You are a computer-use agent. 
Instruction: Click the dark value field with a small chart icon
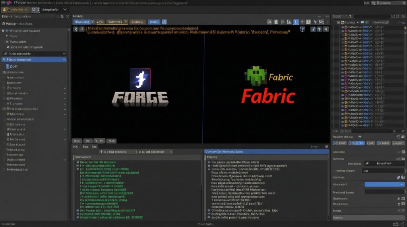(384, 163)
